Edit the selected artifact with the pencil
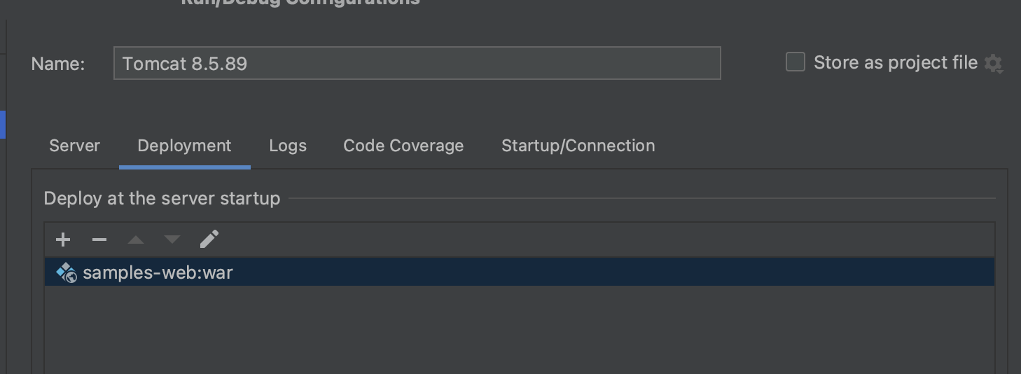This screenshot has width=1021, height=374. point(209,240)
